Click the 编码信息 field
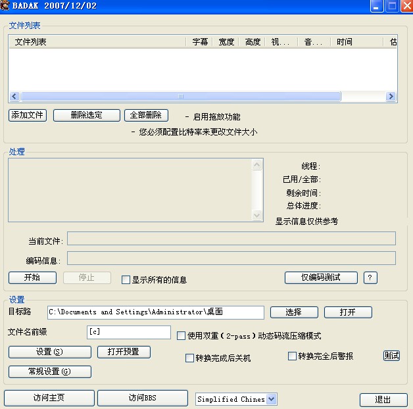Viewport: 413px width, 409px height. point(231,258)
